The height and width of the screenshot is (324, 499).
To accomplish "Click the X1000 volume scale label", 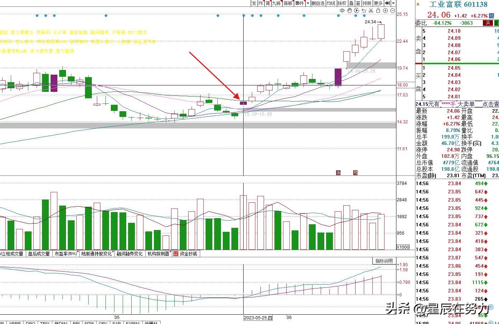I will 403,247.
